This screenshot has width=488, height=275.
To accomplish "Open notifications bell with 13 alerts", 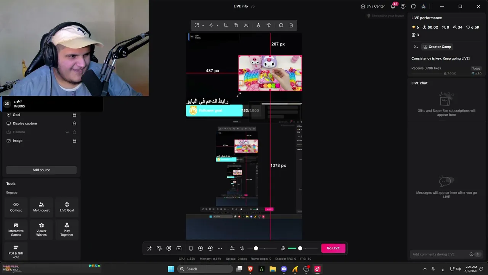I will [x=393, y=6].
